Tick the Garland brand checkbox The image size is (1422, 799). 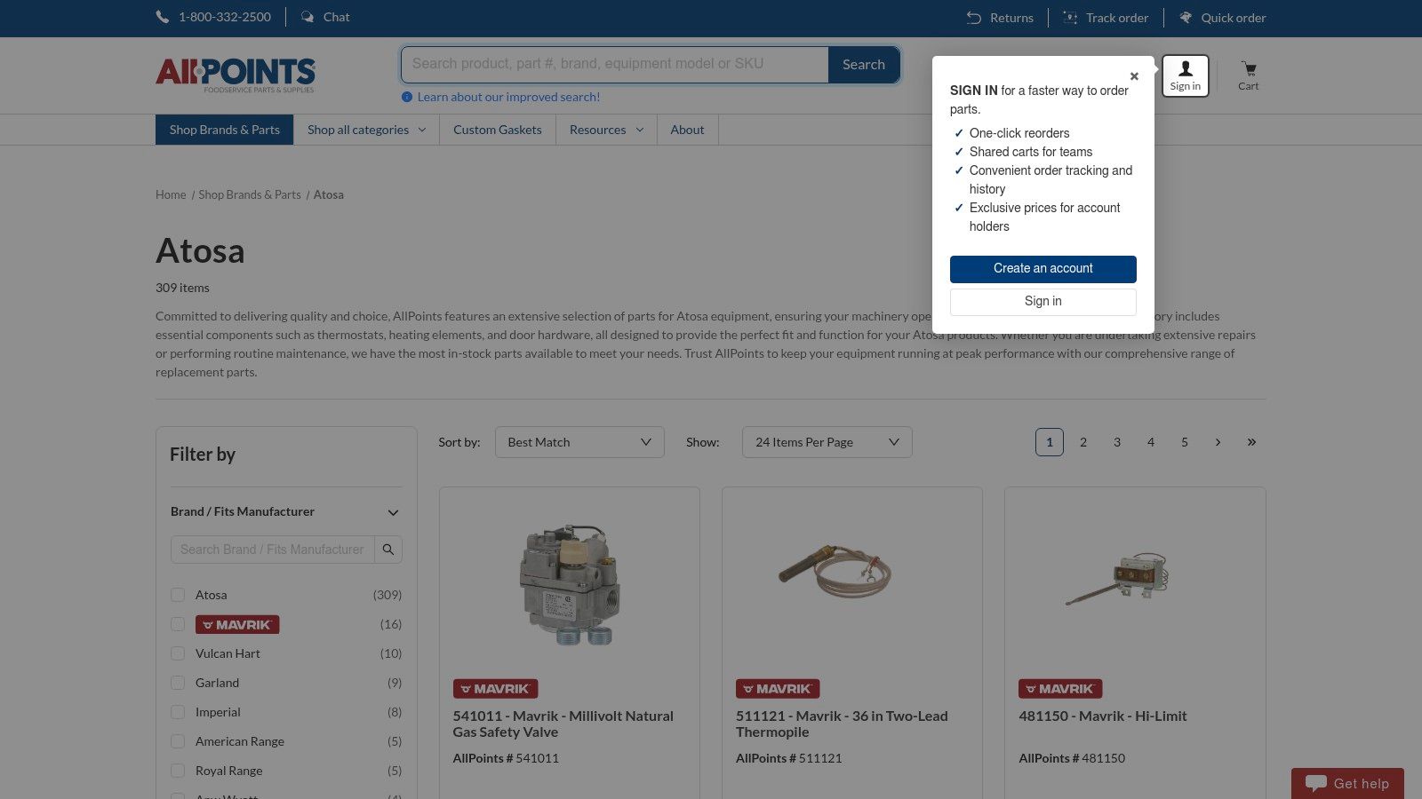tap(178, 683)
